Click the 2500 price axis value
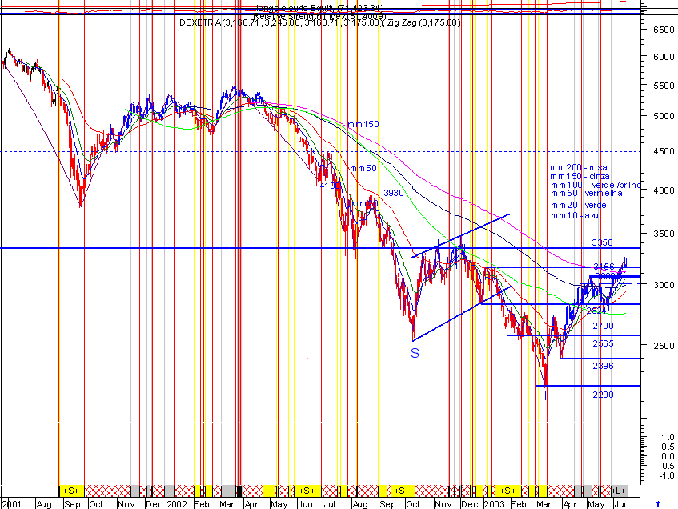The width and height of the screenshot is (678, 509). coord(664,346)
